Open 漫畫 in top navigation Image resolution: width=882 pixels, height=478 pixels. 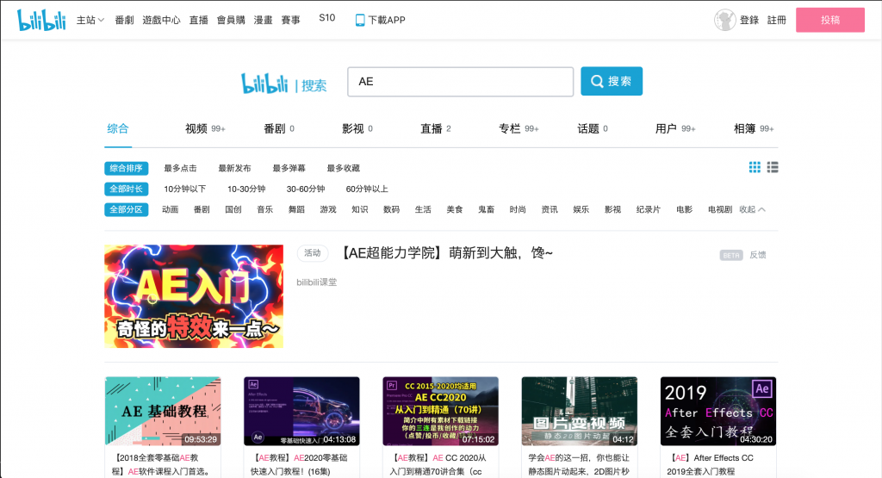pos(264,20)
